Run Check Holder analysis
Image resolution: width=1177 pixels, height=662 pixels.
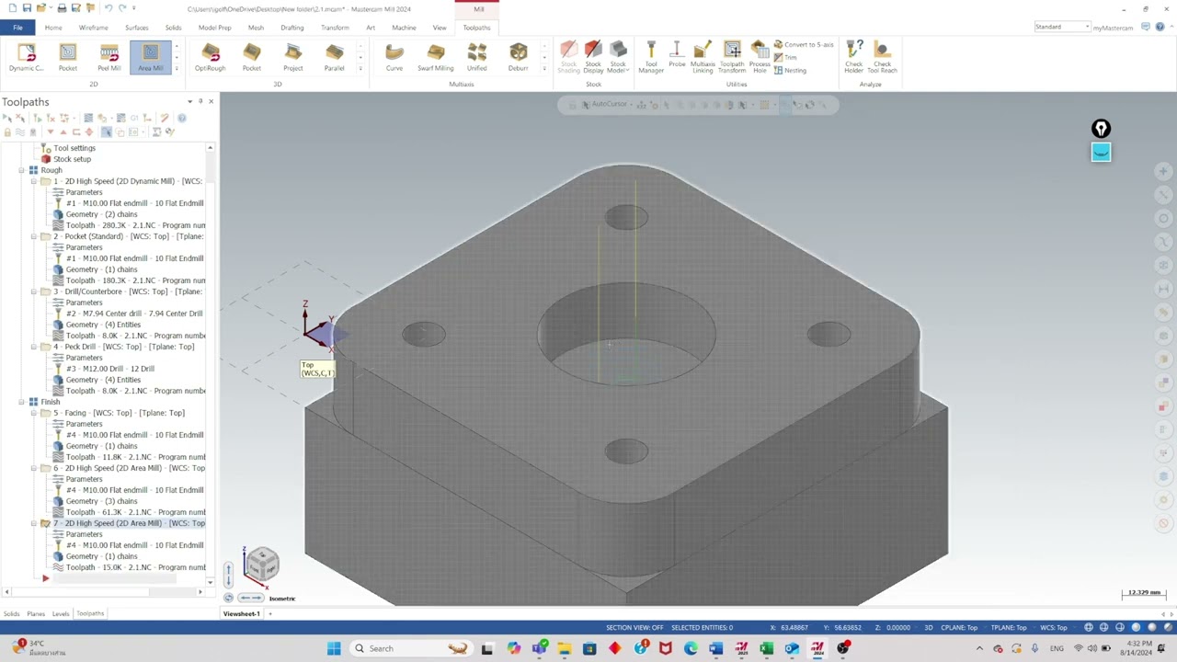(x=854, y=57)
